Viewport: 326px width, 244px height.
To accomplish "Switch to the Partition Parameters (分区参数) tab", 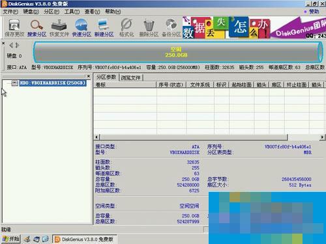I will pos(106,77).
